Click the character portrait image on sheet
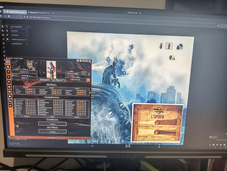 point(51,69)
